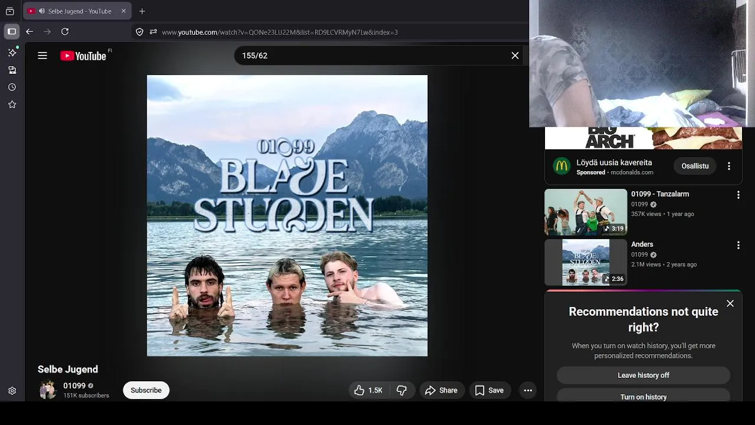Open the sidebar synced tabs icon

(12, 70)
